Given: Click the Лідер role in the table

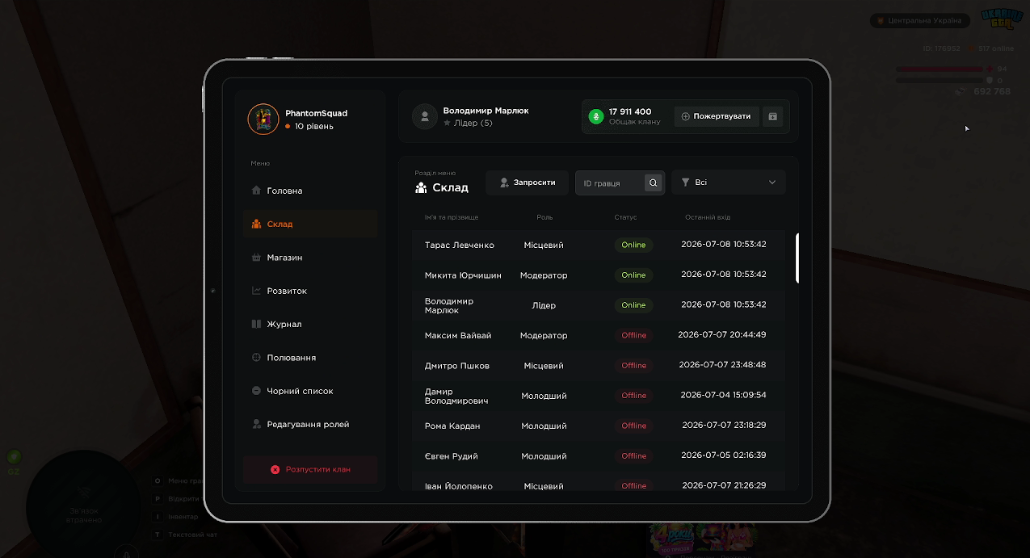Looking at the screenshot, I should (544, 305).
